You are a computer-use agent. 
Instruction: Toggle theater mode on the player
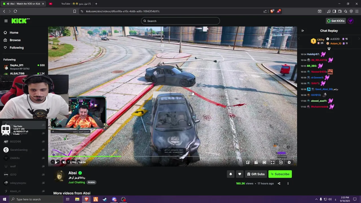pyautogui.click(x=264, y=162)
